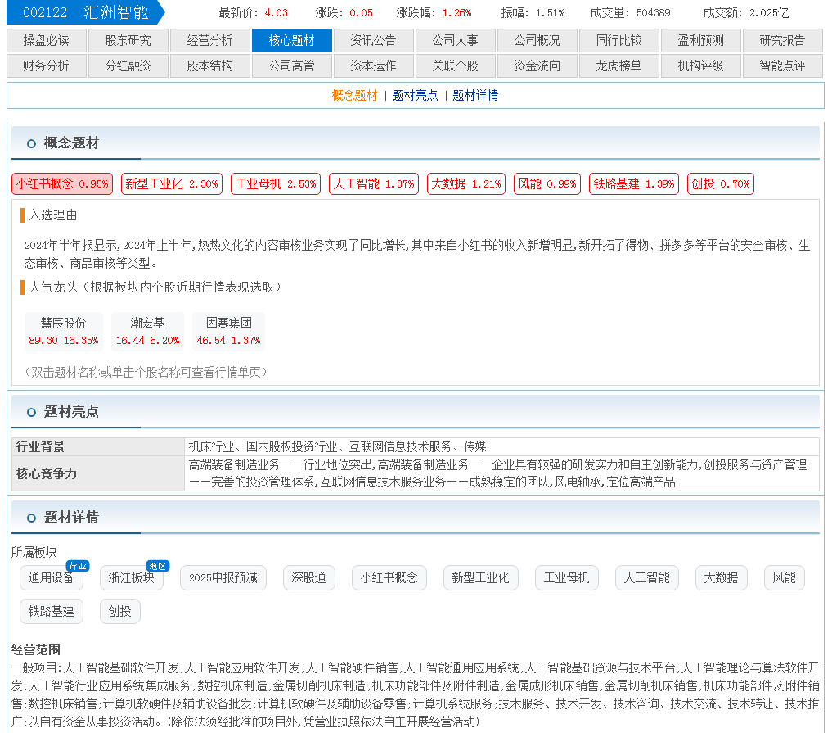Viewport: 832px width, 733px height.
Task: Go to 关联个股 tab
Action: (455, 66)
